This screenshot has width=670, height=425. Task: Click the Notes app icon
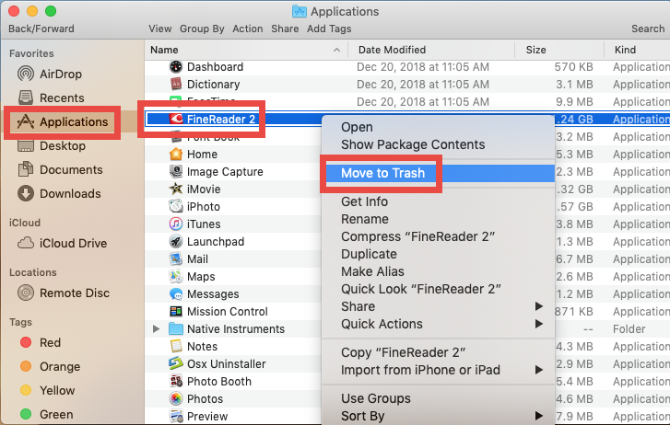176,347
